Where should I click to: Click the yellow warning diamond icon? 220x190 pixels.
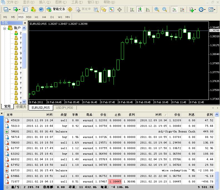(x=70, y=9)
